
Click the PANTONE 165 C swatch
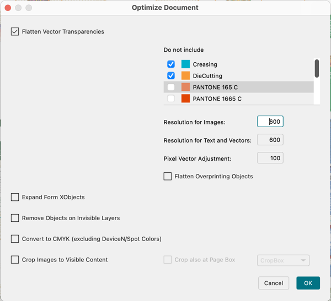[185, 87]
